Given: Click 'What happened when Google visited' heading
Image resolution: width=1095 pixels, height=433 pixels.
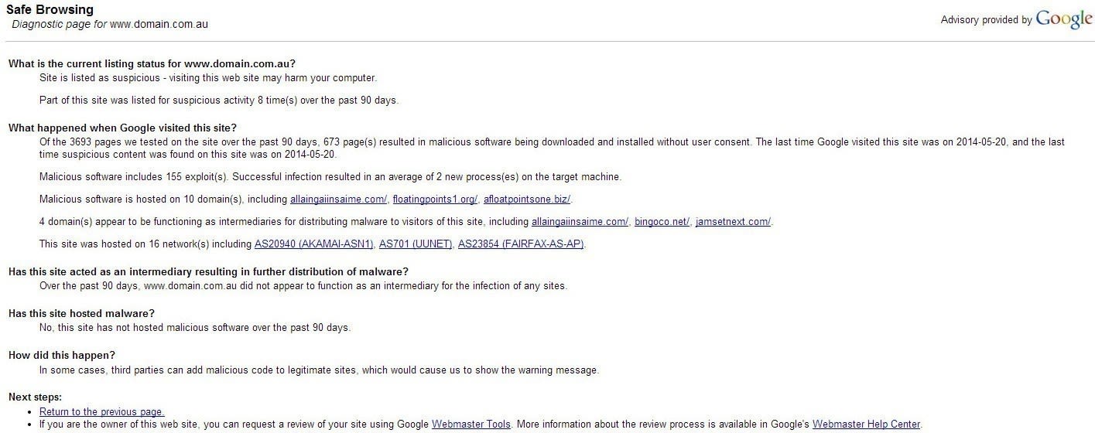Looking at the screenshot, I should coord(122,128).
